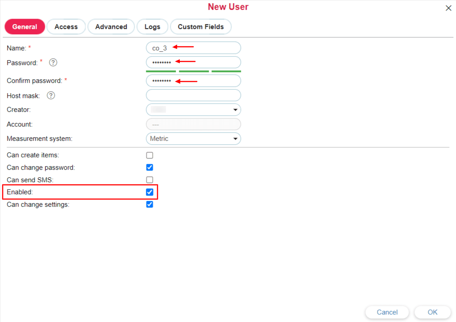This screenshot has width=456, height=322.
Task: Switch to the Access tab
Action: (x=66, y=27)
